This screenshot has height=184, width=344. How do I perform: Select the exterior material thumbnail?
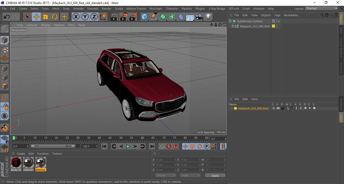(28, 163)
